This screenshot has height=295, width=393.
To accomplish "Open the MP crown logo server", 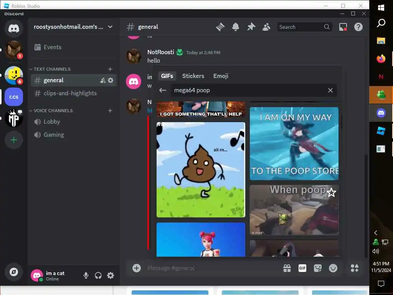I will (x=14, y=118).
